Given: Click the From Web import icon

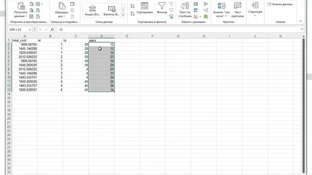Looking at the screenshot, I should (31, 10).
